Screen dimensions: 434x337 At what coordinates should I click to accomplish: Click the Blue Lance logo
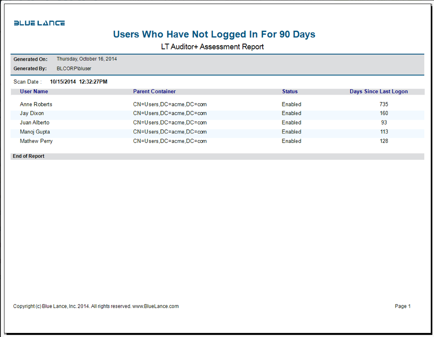click(39, 23)
